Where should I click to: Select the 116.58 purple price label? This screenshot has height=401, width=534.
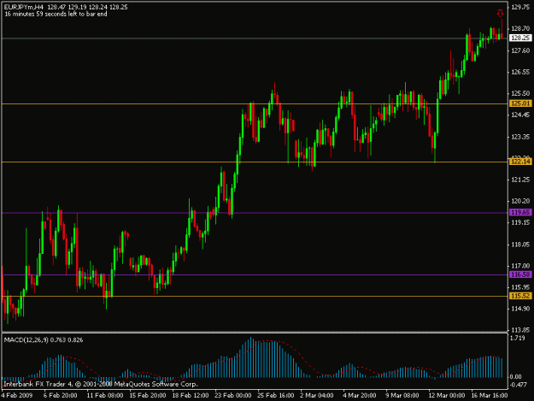[520, 274]
